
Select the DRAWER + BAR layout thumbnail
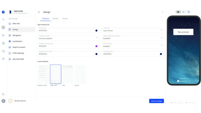42,74
